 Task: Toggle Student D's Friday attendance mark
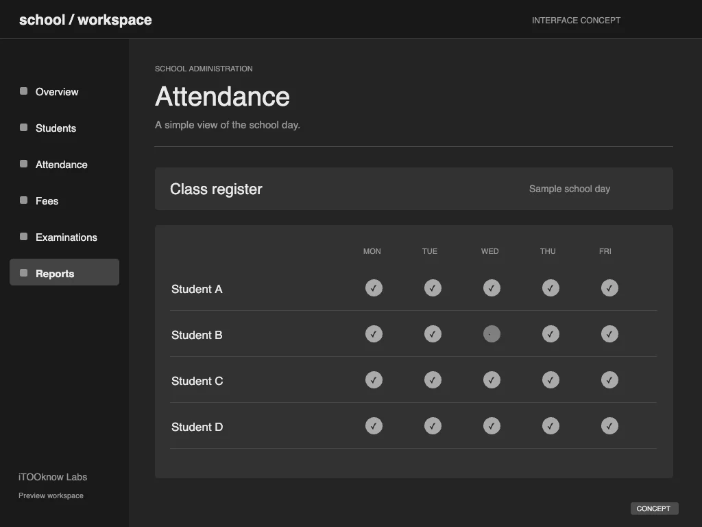pos(609,425)
